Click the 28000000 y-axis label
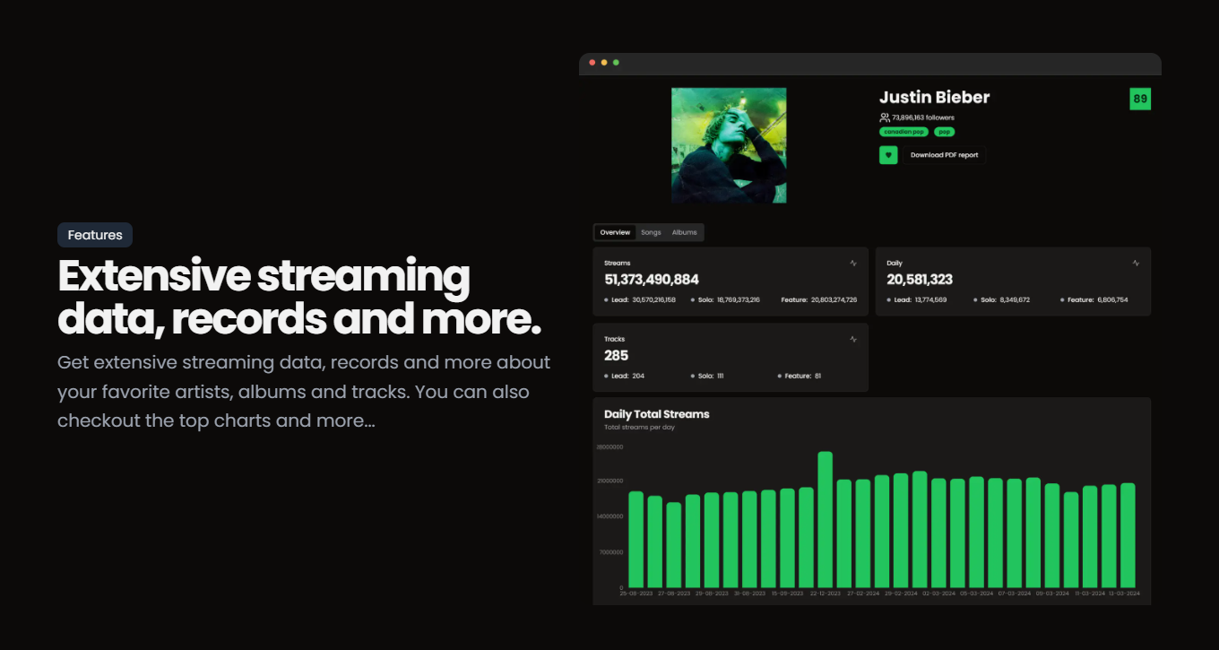The image size is (1219, 650). 609,446
